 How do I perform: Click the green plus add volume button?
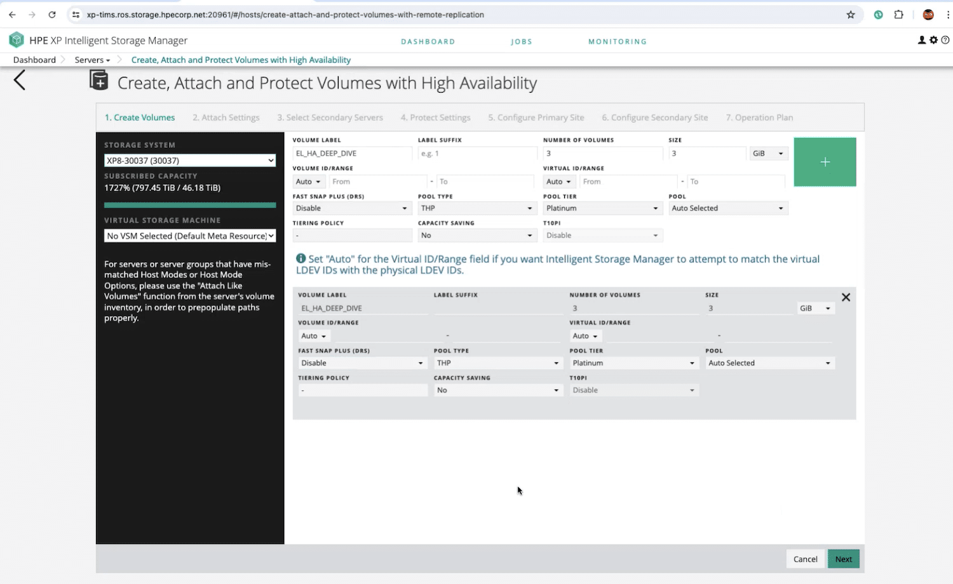825,162
